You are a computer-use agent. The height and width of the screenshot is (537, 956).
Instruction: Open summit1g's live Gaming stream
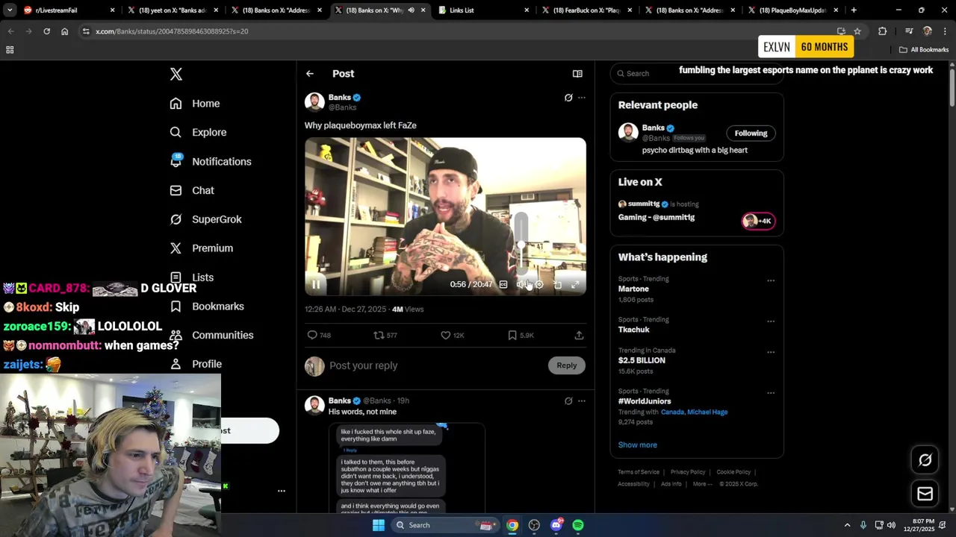click(x=657, y=217)
